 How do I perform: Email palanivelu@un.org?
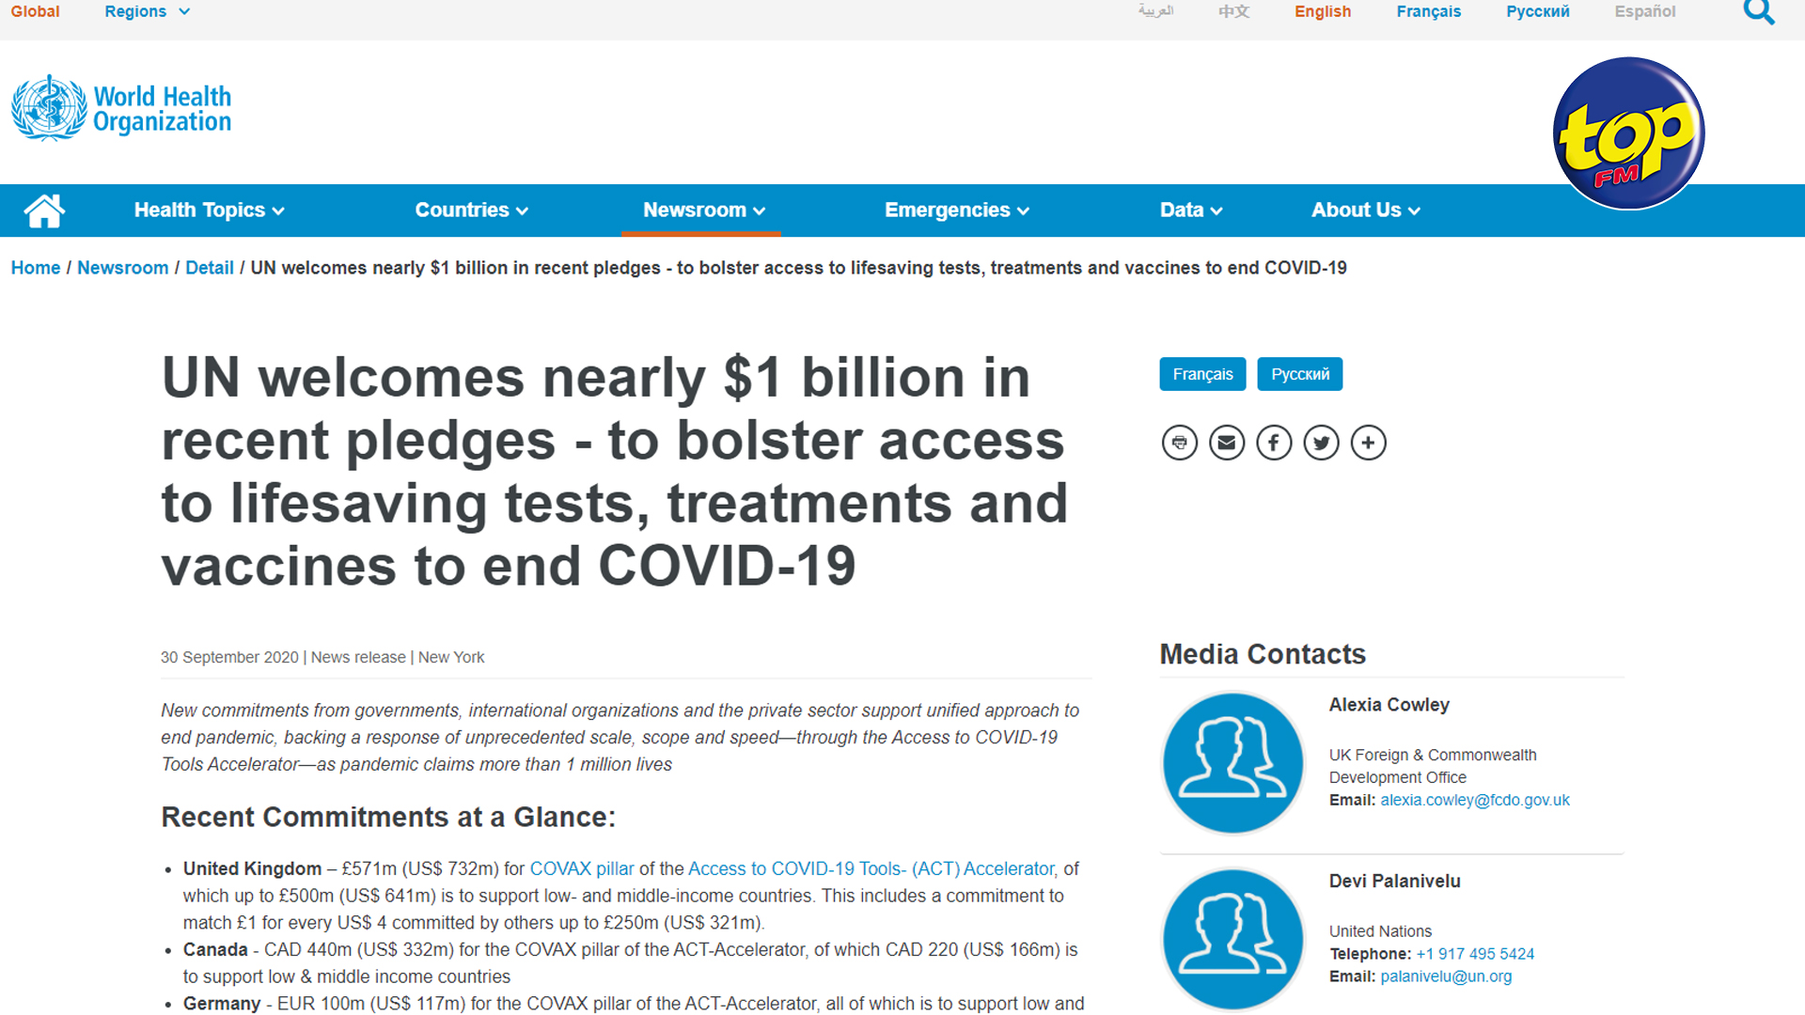pos(1446,976)
